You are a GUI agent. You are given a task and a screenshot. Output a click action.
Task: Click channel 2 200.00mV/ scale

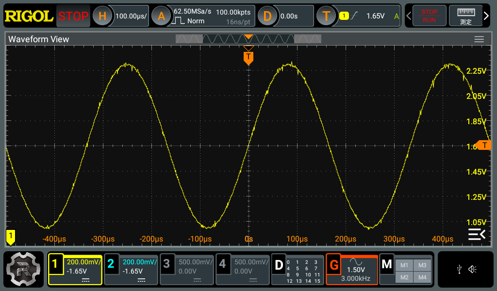point(140,262)
